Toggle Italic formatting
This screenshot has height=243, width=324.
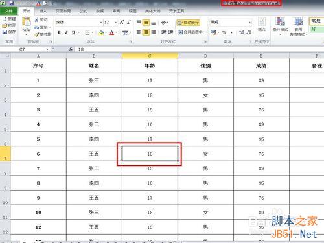click(x=66, y=32)
